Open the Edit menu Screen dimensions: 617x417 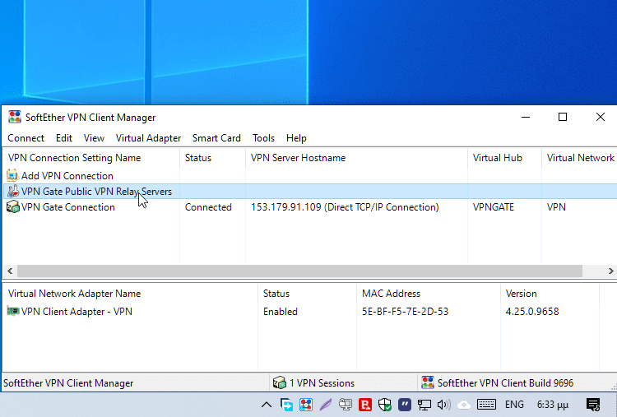63,138
